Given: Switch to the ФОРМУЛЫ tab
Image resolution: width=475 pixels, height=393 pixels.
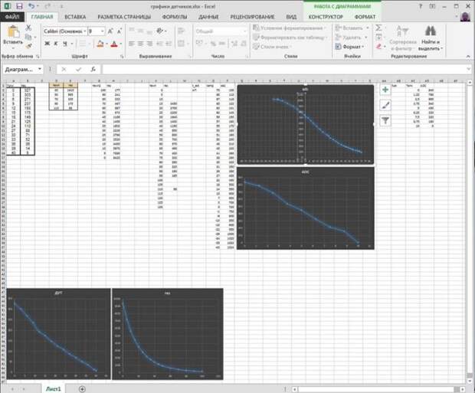Looking at the screenshot, I should click(x=175, y=17).
